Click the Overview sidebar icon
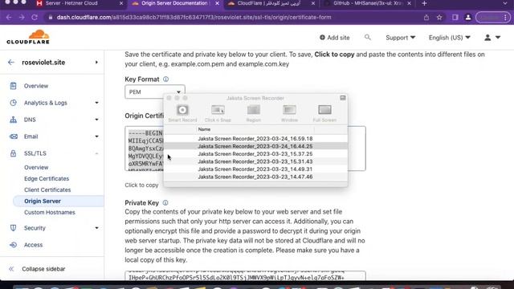The width and height of the screenshot is (514, 289). click(x=13, y=86)
